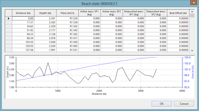This screenshot has width=199, height=111.
Task: Select distance cell 34.62
Action: tap(23, 26)
